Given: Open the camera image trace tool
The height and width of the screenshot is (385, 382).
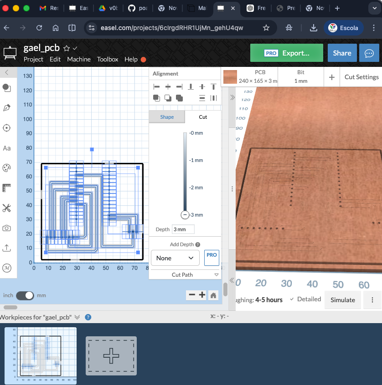Looking at the screenshot, I should click(x=7, y=228).
